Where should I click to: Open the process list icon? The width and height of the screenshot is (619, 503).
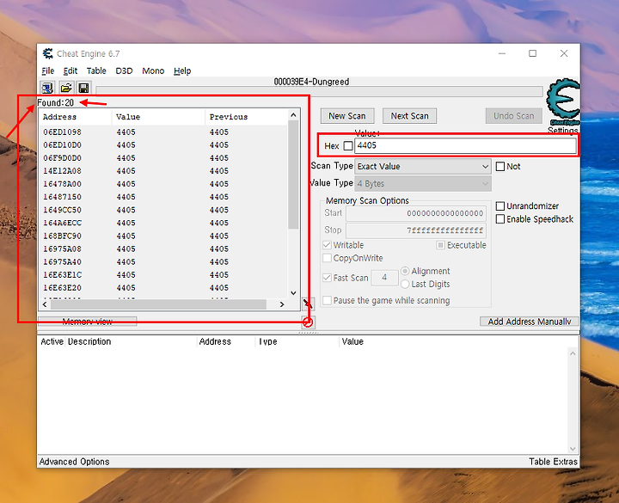47,88
